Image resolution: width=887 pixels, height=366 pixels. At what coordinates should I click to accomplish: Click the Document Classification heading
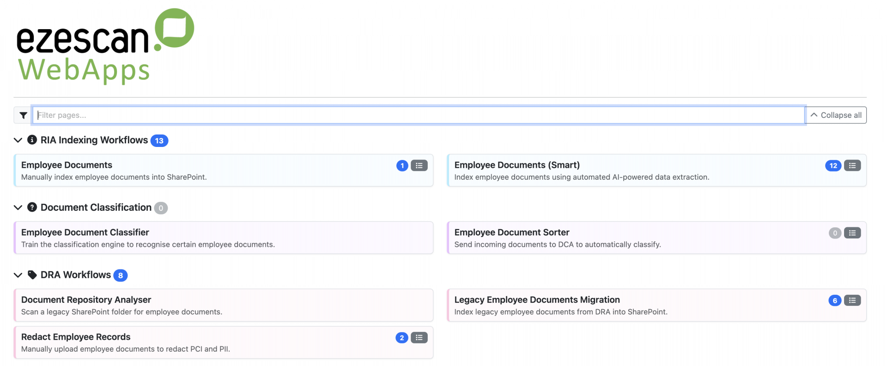96,207
